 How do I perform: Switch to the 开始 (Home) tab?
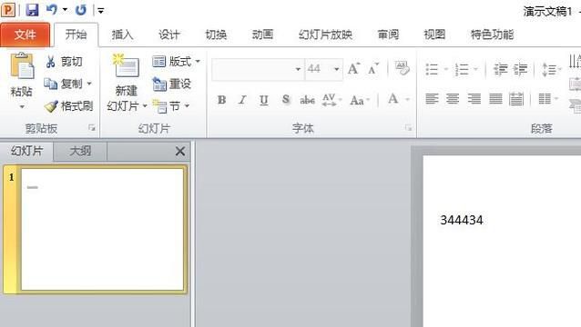coord(76,35)
